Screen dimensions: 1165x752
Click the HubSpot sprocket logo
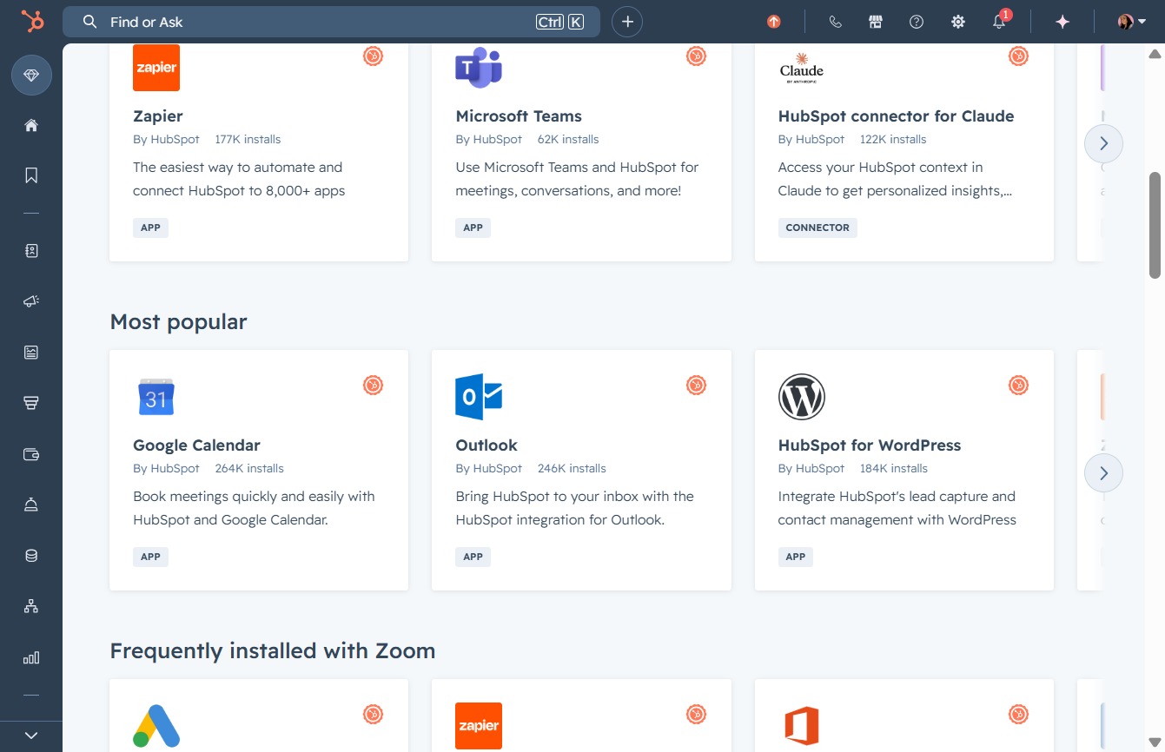tap(32, 22)
